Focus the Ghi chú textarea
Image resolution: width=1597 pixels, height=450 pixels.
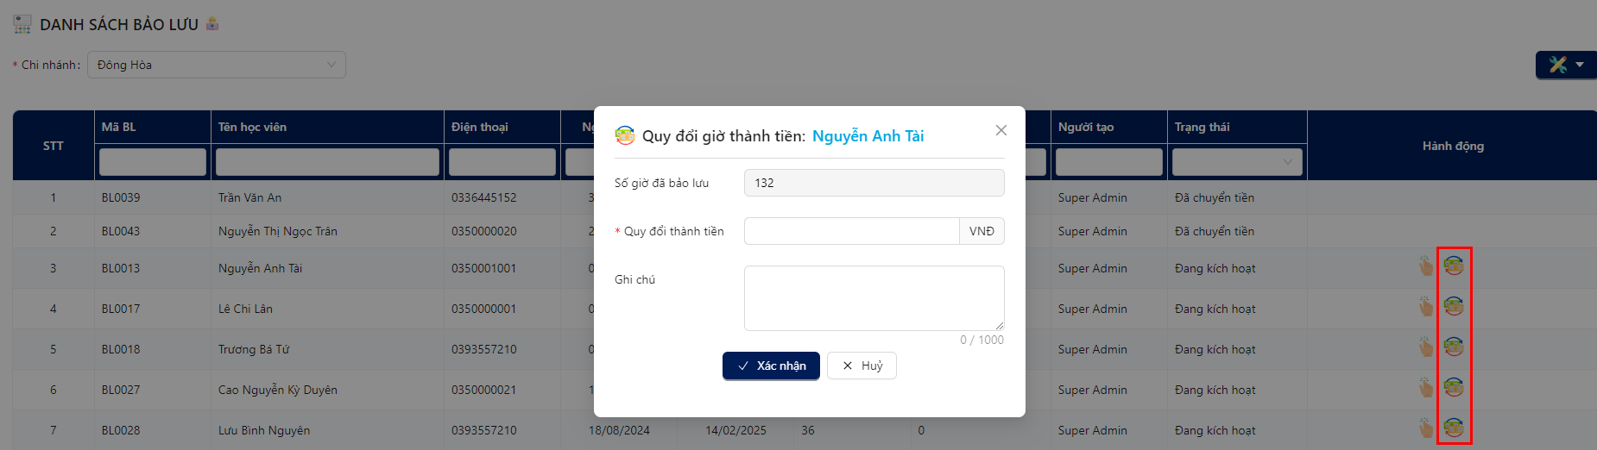click(874, 298)
